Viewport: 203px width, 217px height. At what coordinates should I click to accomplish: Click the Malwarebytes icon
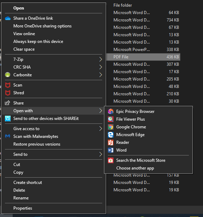point(8,136)
